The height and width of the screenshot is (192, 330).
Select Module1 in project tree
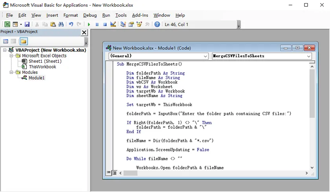click(37, 78)
